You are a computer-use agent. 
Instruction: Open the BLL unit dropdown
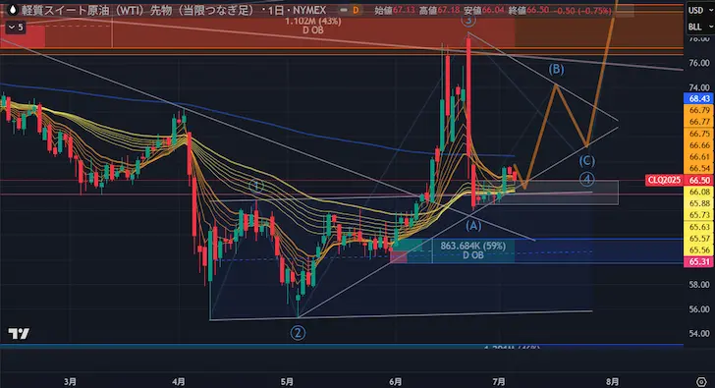point(699,27)
